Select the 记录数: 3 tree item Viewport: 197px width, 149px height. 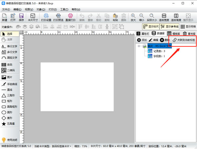(x=159, y=51)
